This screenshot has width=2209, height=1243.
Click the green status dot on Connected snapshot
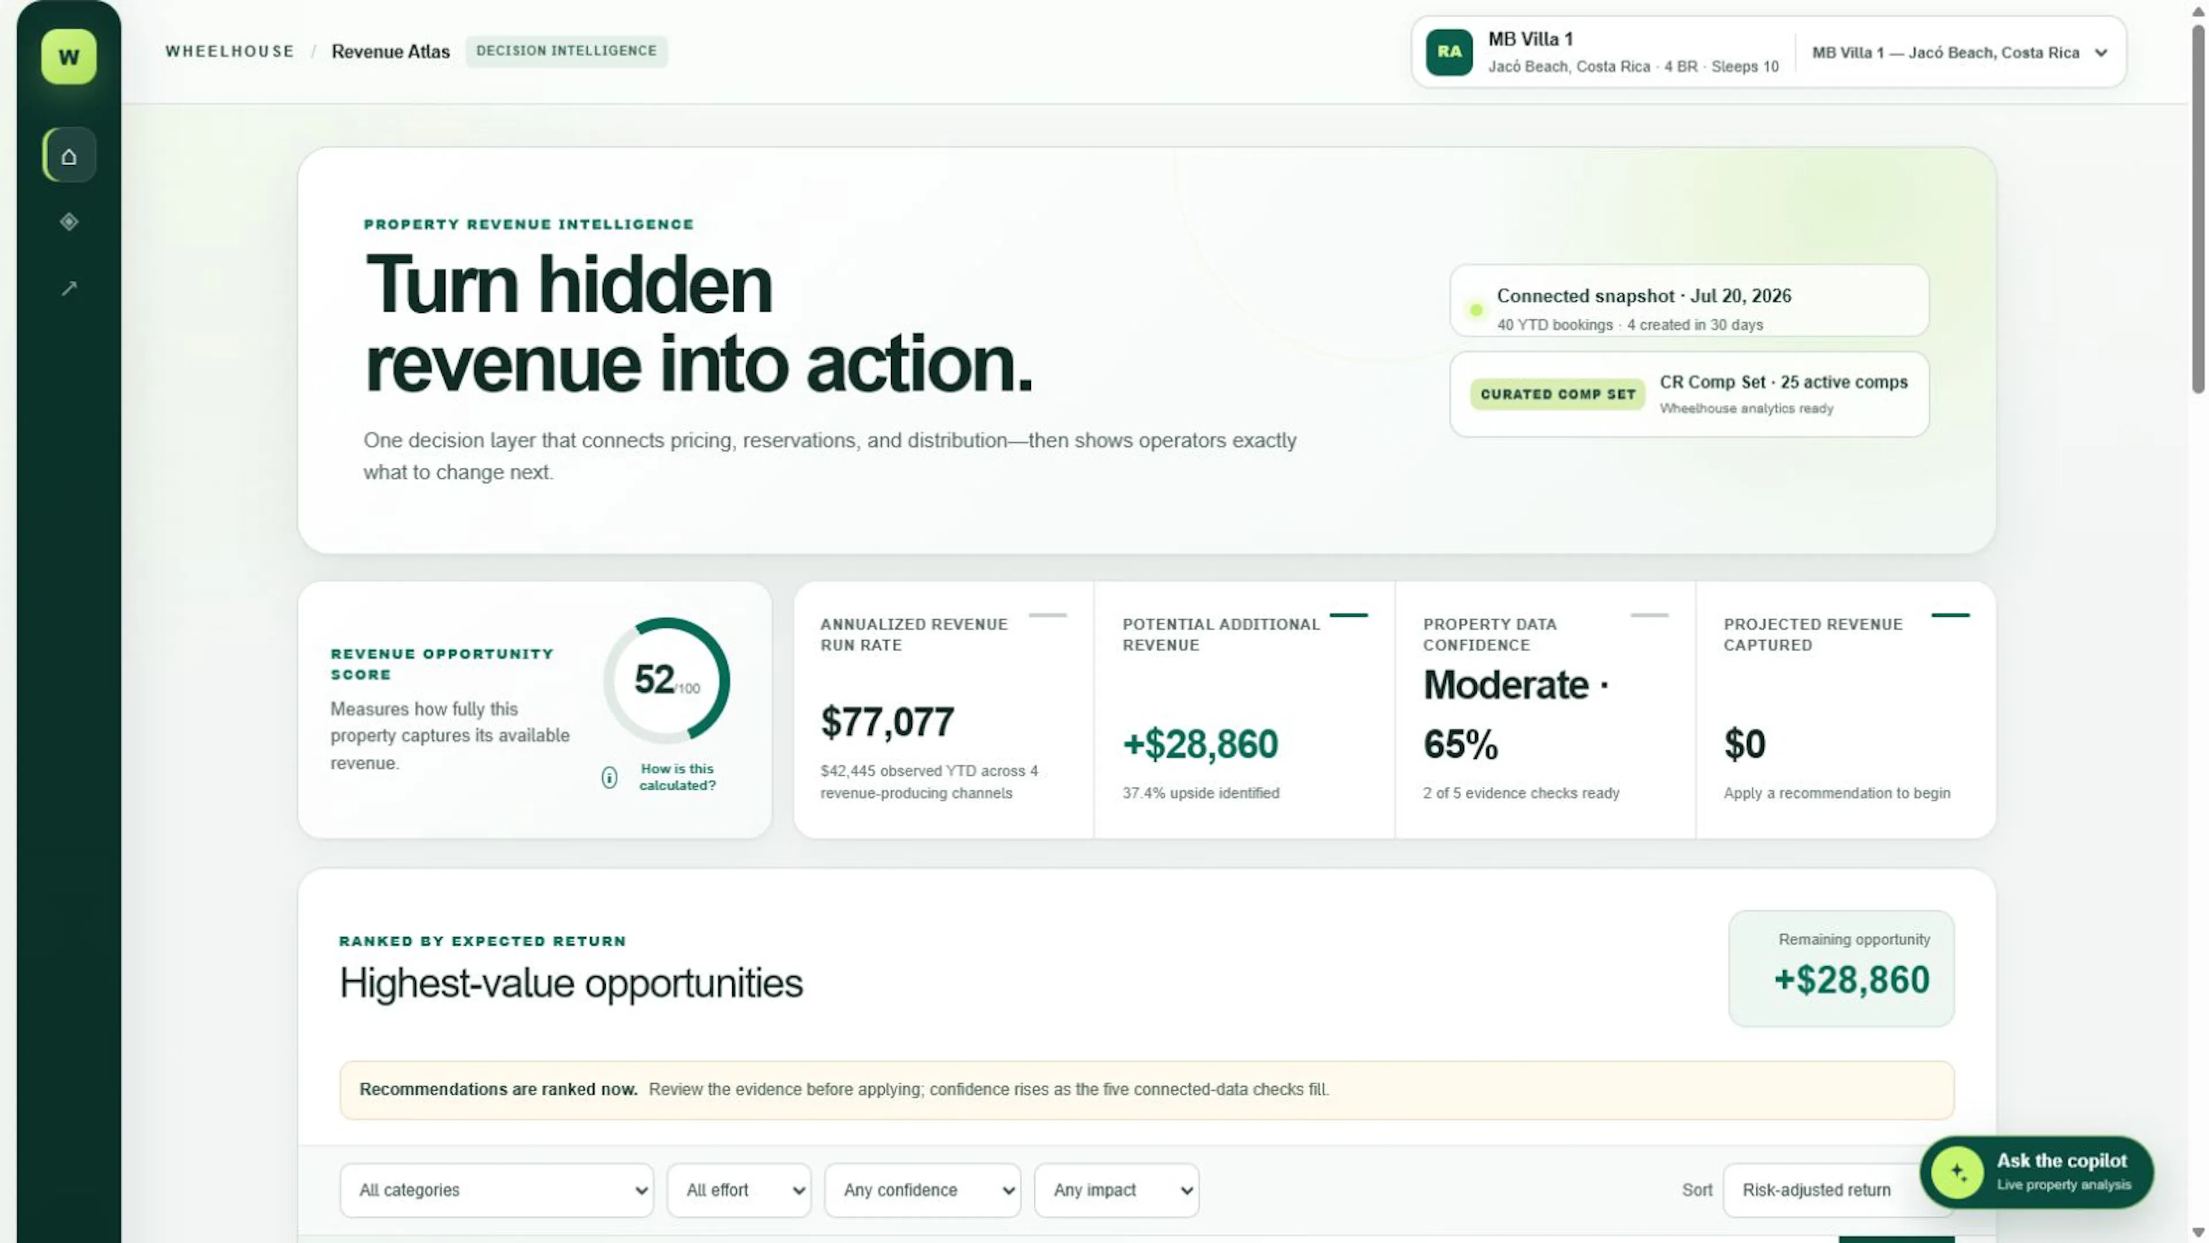(x=1476, y=309)
